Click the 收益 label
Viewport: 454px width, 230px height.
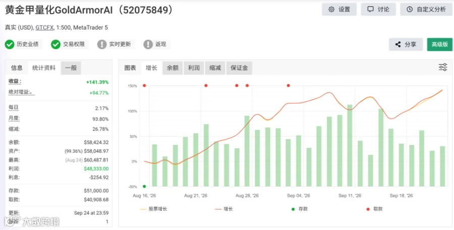click(15, 82)
